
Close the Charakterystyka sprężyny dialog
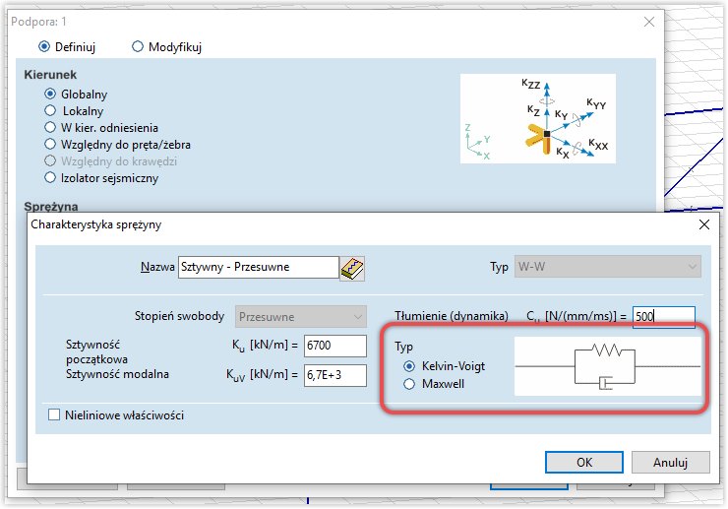pos(702,224)
